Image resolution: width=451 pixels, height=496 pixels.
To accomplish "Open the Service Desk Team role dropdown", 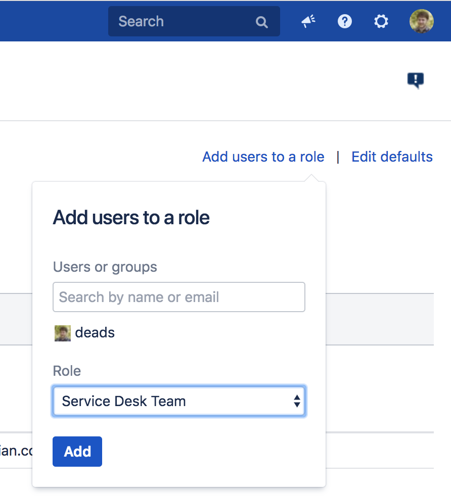I will (x=179, y=401).
